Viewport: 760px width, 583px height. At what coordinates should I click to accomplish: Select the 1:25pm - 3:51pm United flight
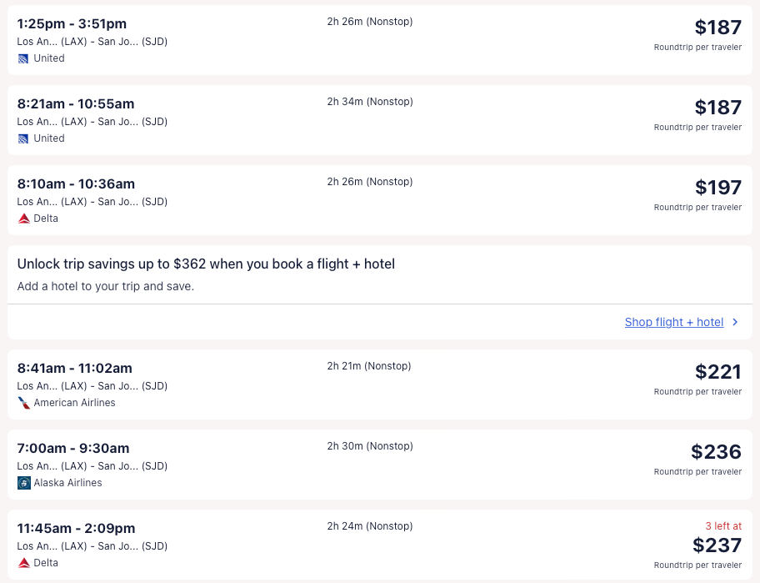click(x=72, y=23)
